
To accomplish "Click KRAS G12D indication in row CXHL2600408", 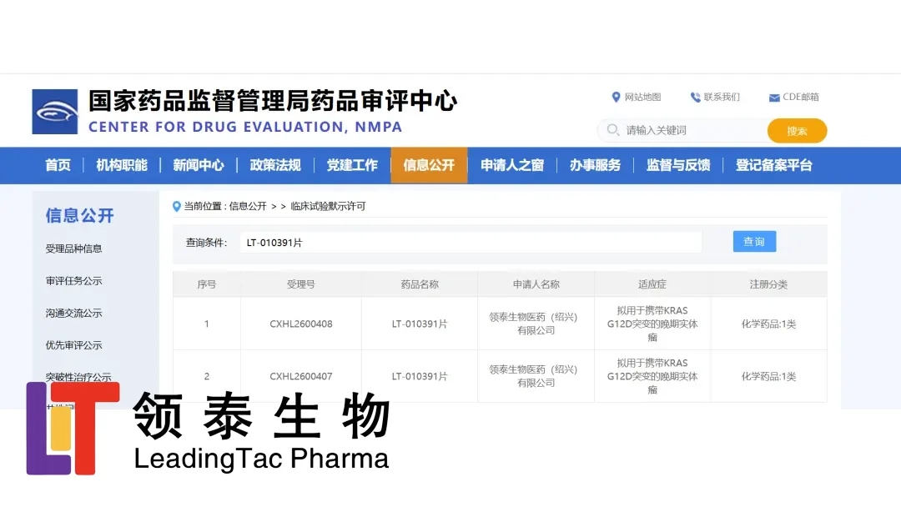I will [652, 324].
